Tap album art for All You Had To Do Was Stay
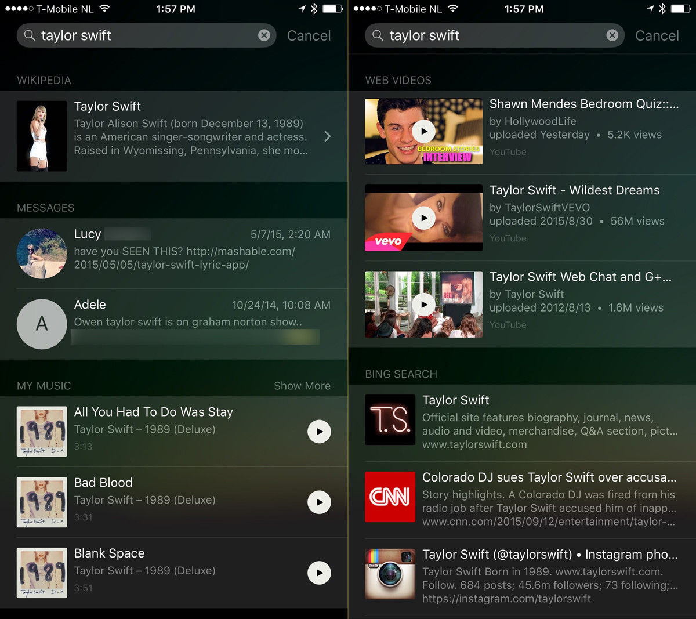 click(42, 432)
